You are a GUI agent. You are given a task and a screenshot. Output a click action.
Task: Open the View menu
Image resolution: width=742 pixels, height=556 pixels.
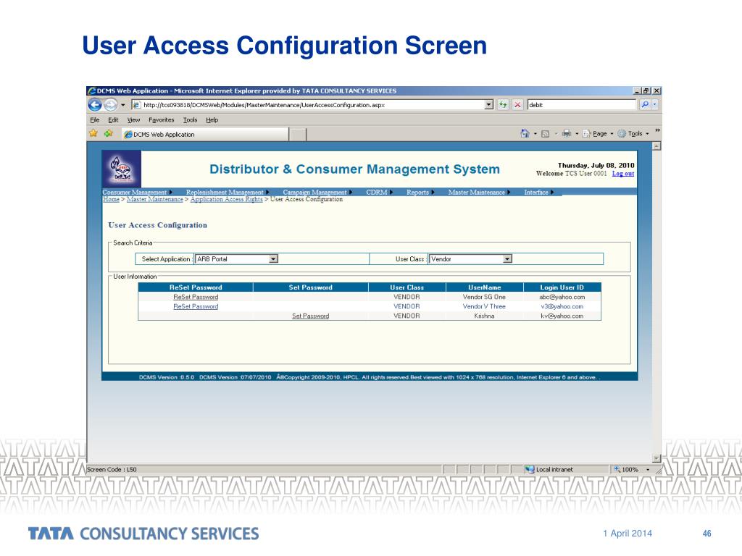133,120
